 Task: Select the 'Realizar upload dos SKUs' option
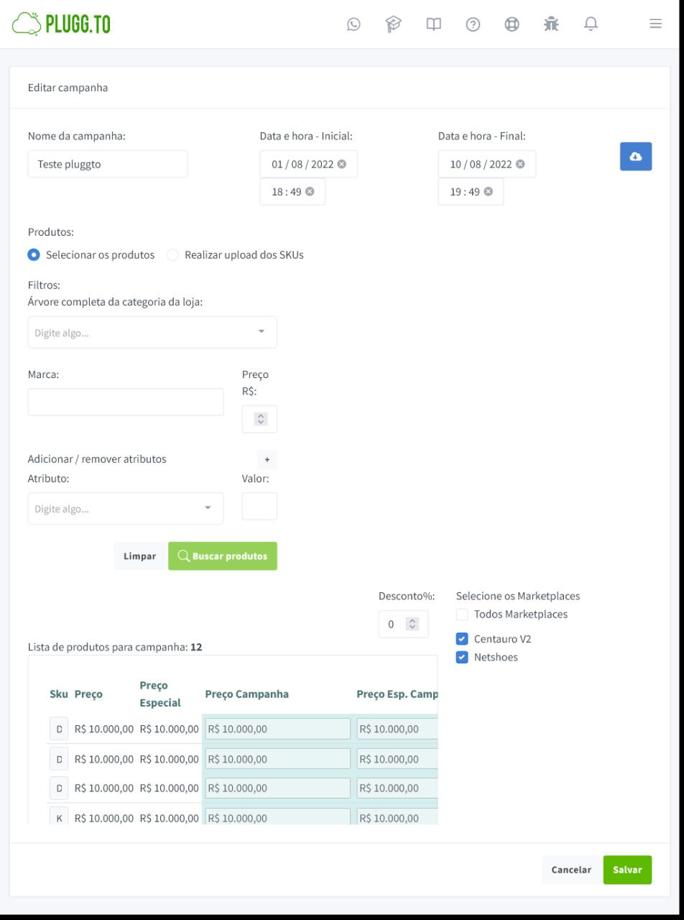click(172, 255)
